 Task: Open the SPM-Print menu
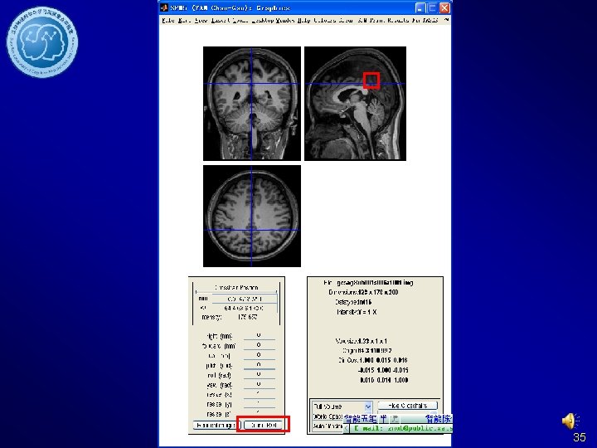tap(371, 20)
